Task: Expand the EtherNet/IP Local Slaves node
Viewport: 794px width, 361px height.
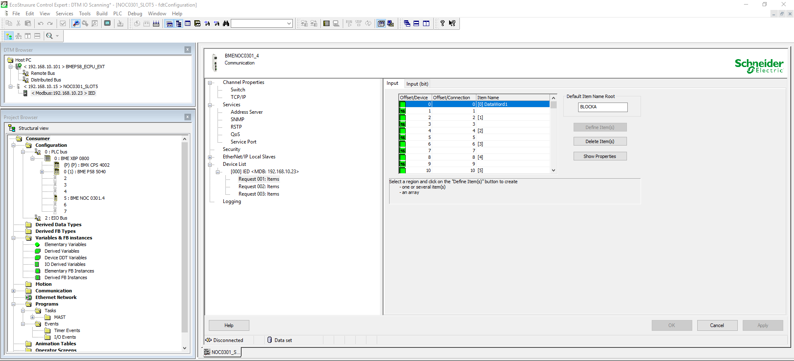Action: point(210,157)
